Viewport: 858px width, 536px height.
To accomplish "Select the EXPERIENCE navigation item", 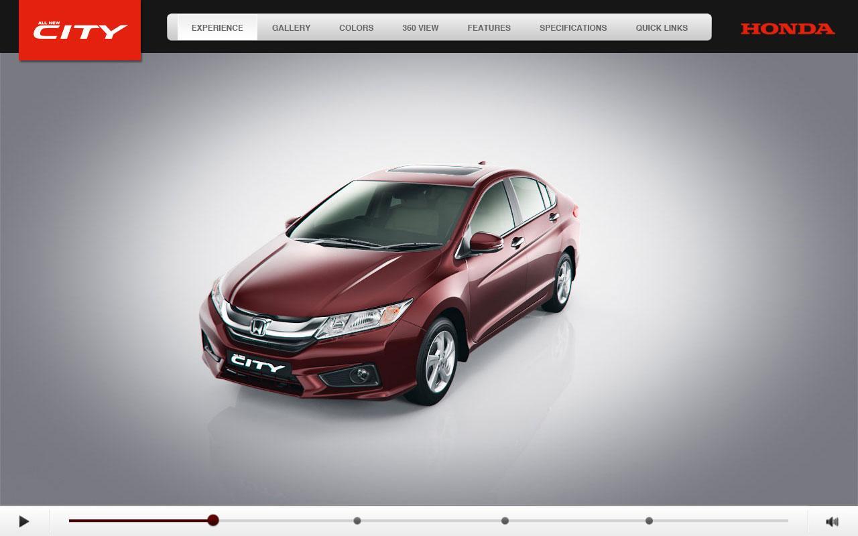I will click(217, 27).
